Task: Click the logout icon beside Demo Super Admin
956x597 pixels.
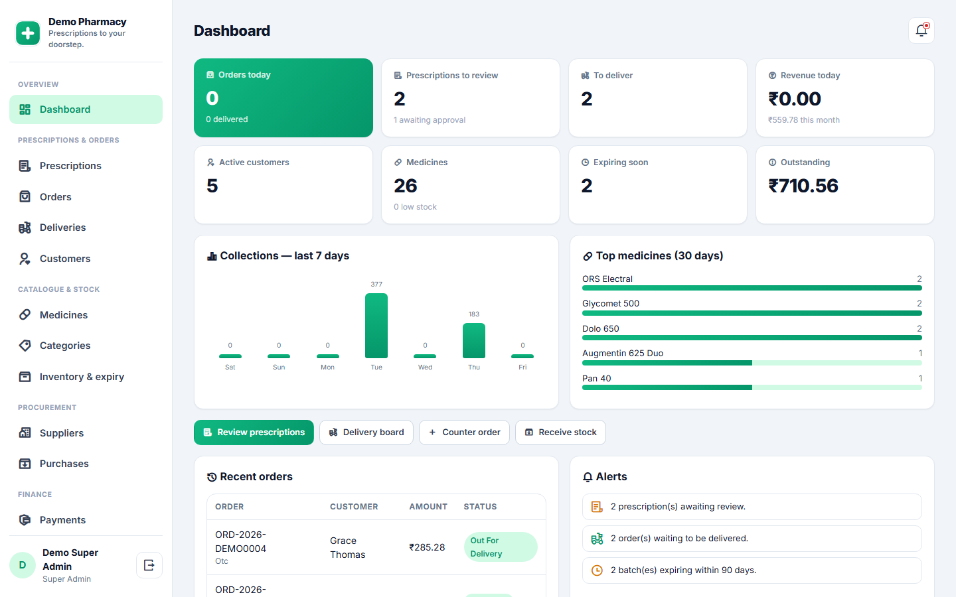Action: pos(149,565)
